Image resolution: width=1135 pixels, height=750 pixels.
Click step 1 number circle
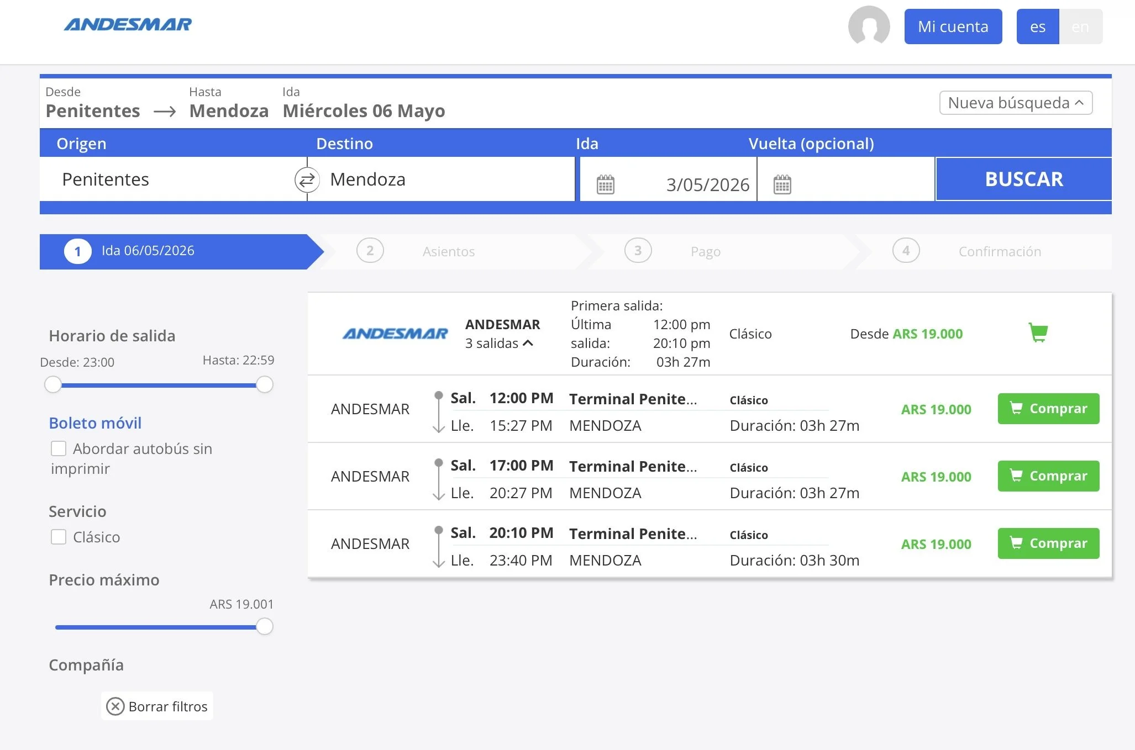[78, 251]
